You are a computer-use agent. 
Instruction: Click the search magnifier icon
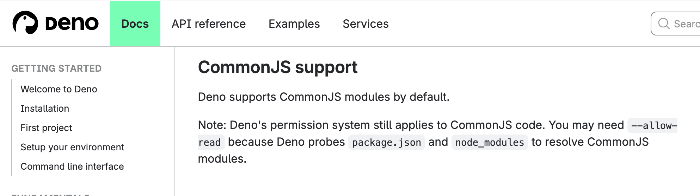click(664, 24)
